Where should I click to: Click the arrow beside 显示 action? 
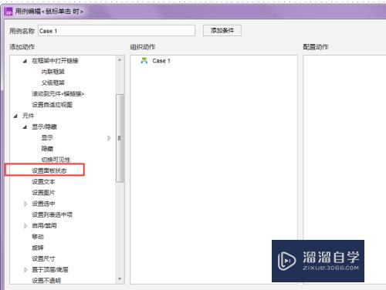tap(109, 138)
